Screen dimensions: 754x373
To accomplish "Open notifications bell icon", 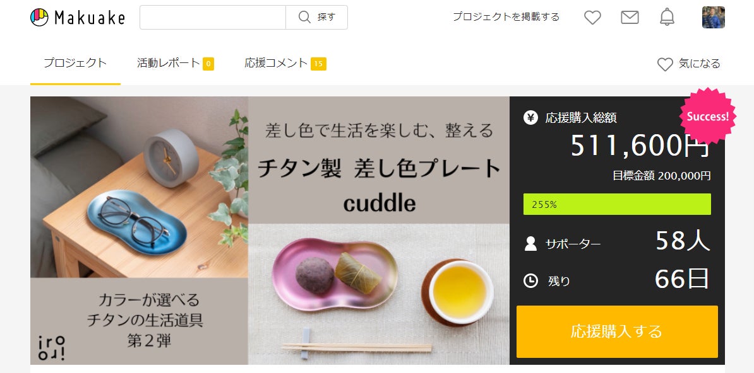I will (x=667, y=17).
